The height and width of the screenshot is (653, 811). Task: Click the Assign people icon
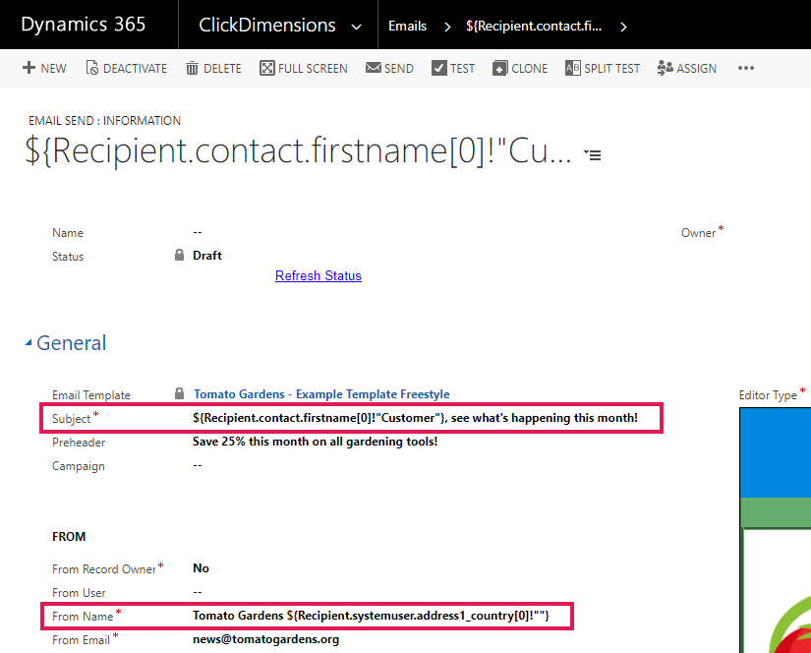[665, 68]
